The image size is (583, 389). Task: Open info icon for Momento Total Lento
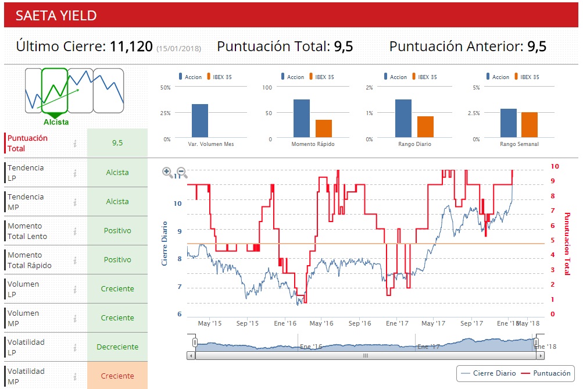click(x=75, y=231)
